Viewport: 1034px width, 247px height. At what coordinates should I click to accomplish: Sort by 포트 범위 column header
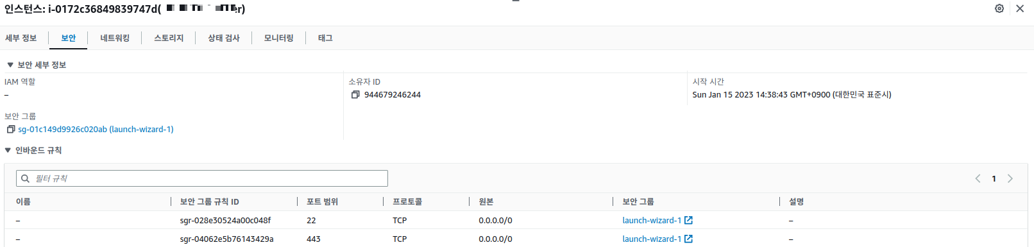point(323,201)
